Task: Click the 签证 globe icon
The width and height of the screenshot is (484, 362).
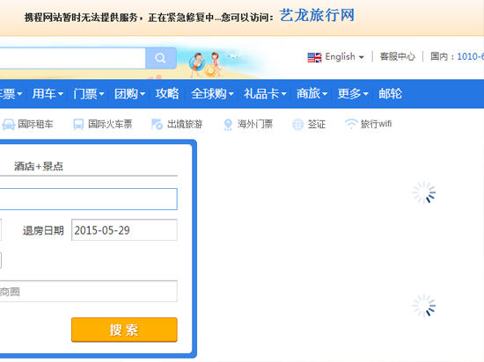Action: (297, 125)
